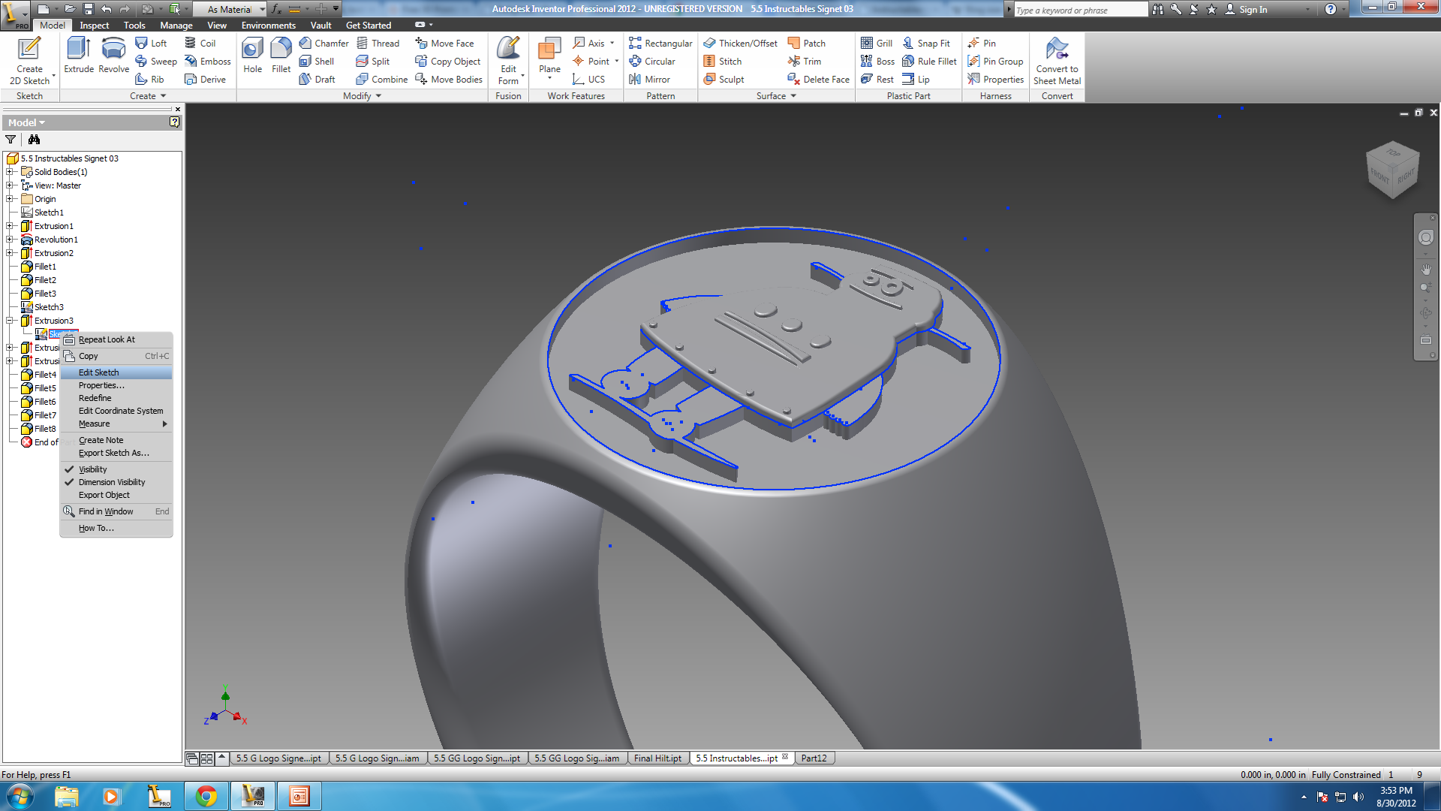Open the Create panel dropdown

click(x=148, y=96)
